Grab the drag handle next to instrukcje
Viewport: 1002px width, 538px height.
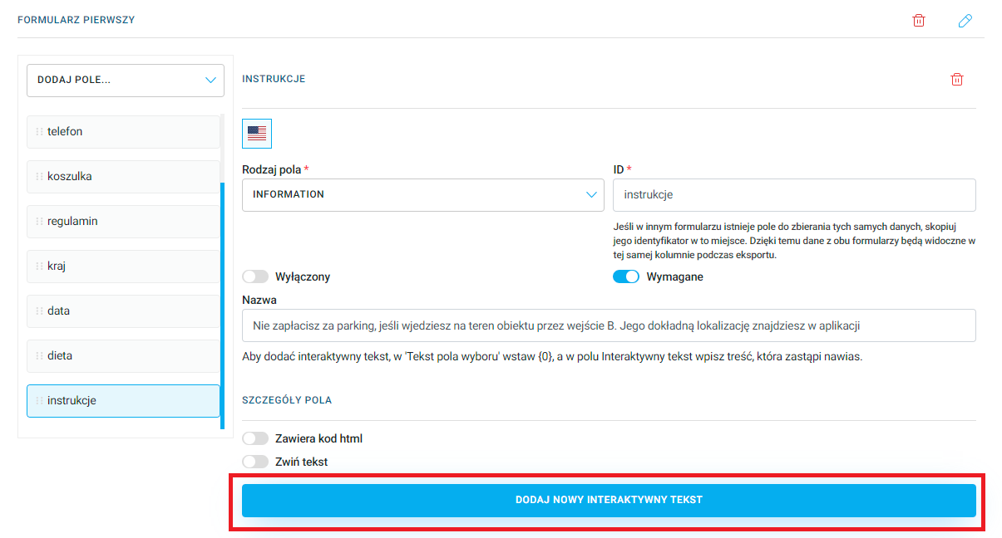39,400
